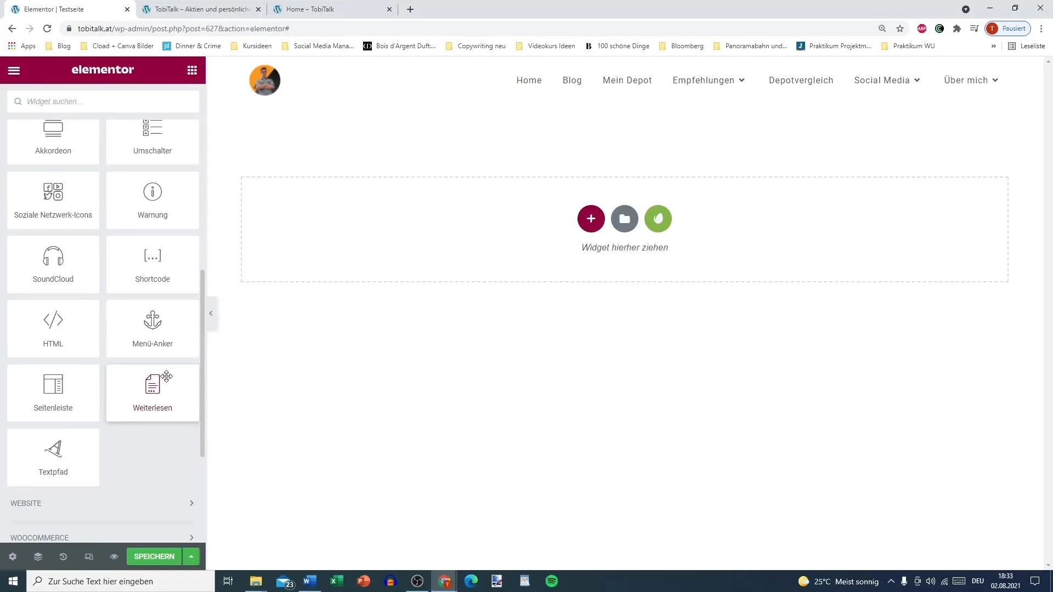1053x592 pixels.
Task: Click the widget panel scrollbar
Action: click(202, 363)
